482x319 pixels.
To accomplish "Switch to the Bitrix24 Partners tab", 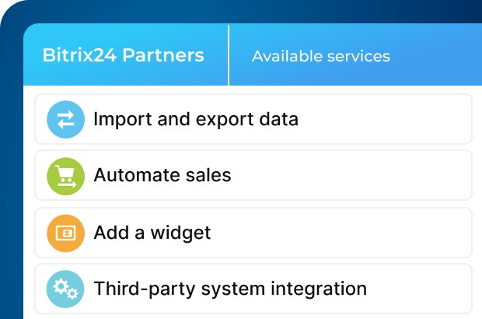I will click(124, 56).
